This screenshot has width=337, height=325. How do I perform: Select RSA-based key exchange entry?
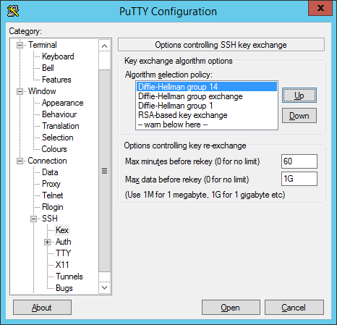click(x=207, y=115)
